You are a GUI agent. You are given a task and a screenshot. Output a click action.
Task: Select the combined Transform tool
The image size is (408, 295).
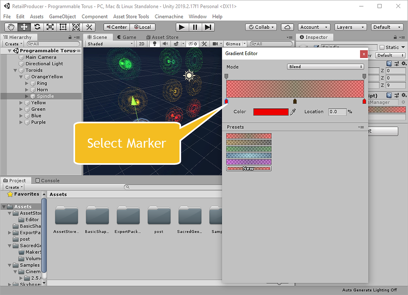pos(76,27)
